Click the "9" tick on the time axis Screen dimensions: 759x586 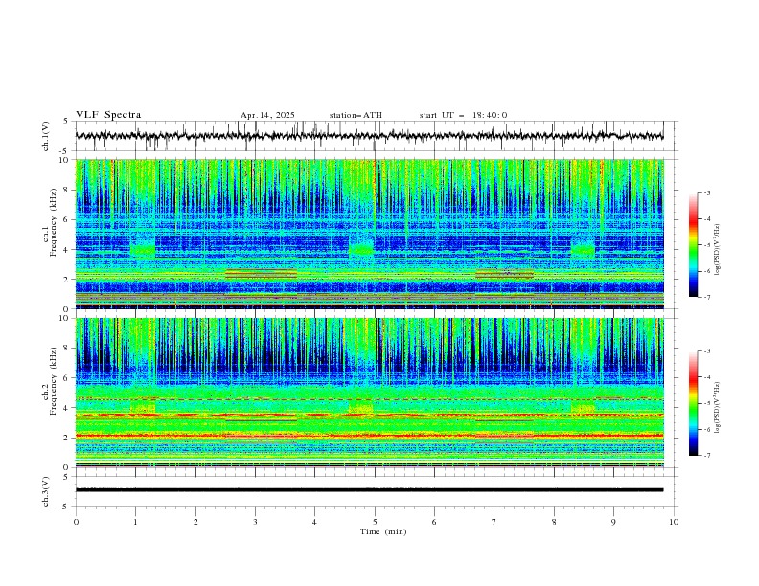tap(613, 522)
